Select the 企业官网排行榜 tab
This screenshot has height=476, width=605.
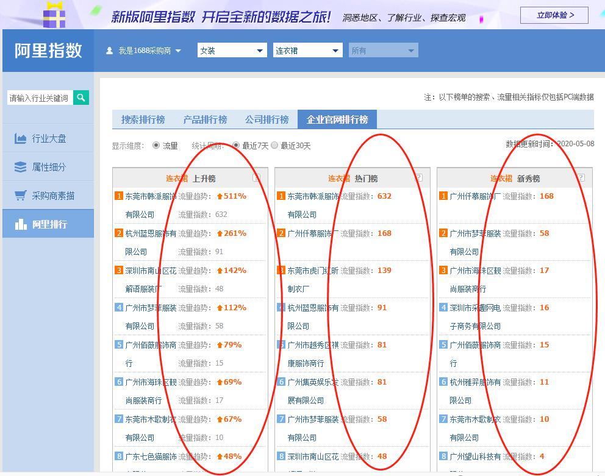[x=337, y=119]
